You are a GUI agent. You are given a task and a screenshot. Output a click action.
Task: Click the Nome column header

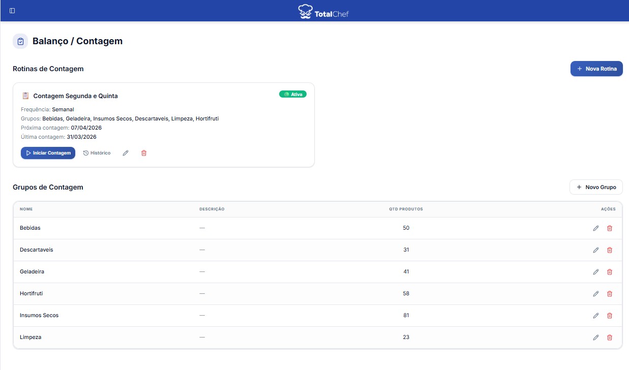26,209
